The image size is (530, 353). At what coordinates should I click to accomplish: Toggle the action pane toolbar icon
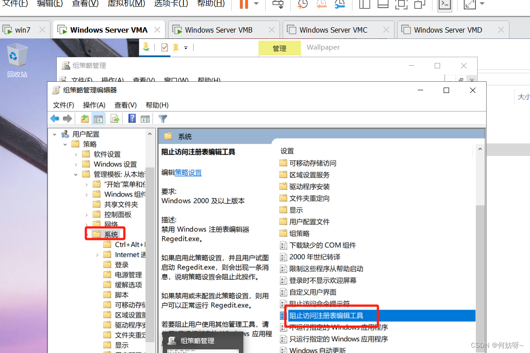pos(145,118)
